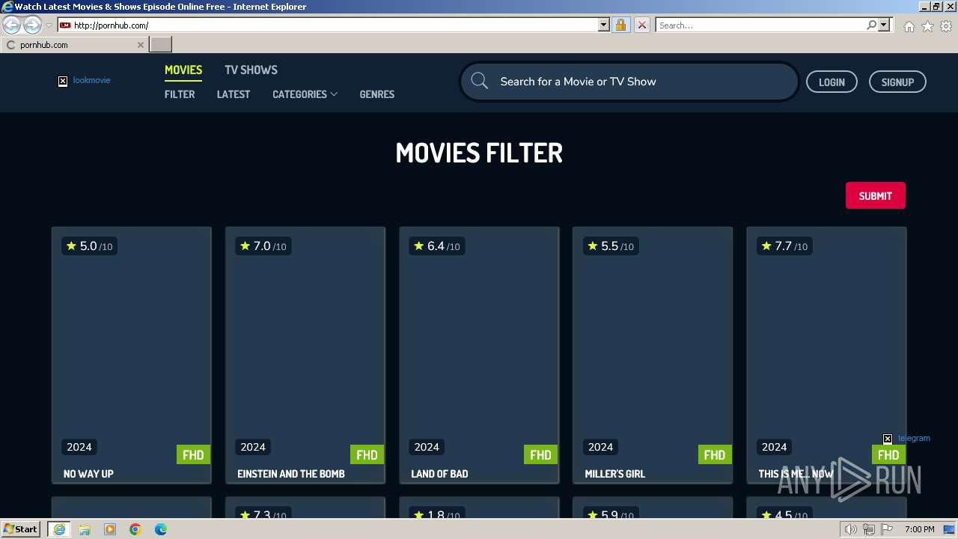The height and width of the screenshot is (539, 958).
Task: Open the address bar dropdown arrow
Action: (604, 25)
